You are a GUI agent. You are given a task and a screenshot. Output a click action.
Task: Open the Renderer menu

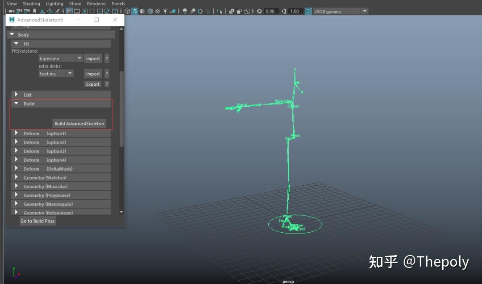pos(96,4)
